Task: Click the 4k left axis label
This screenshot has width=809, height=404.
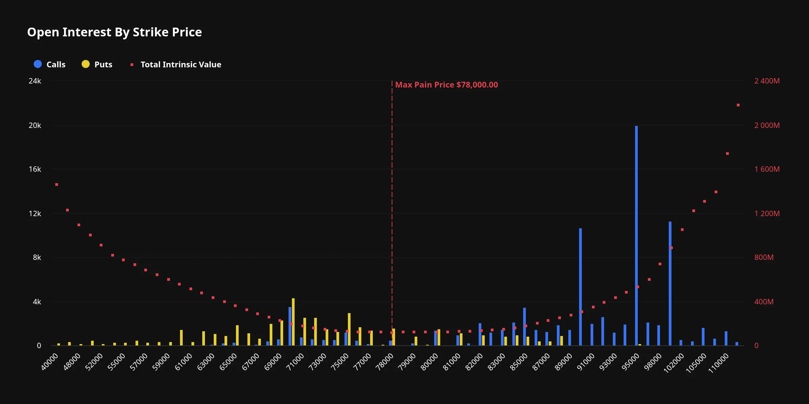Action: (x=37, y=302)
